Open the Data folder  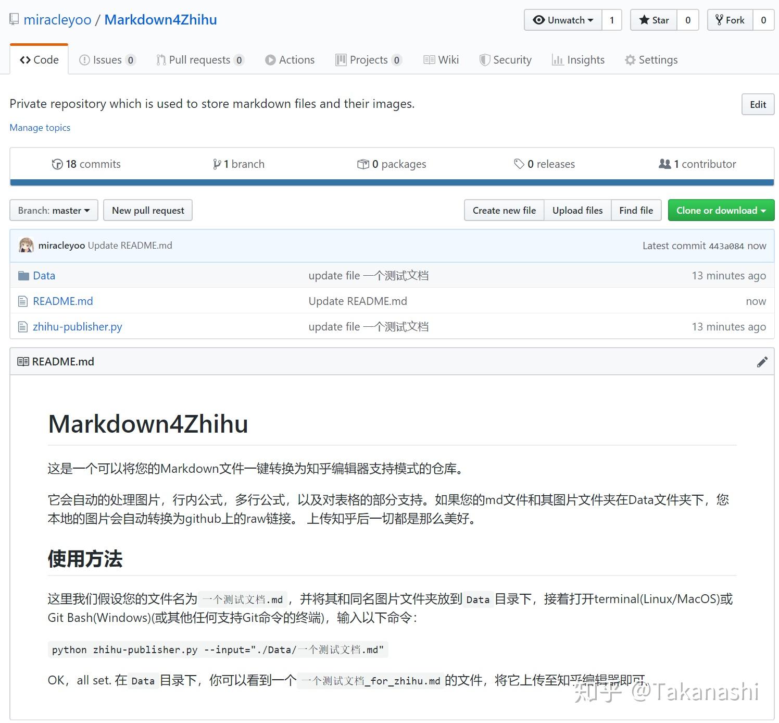tap(44, 276)
